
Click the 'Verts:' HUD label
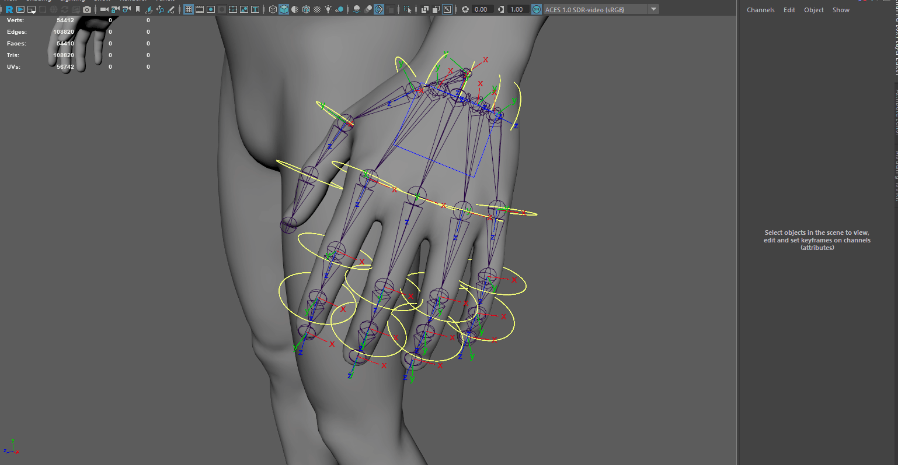coord(15,20)
